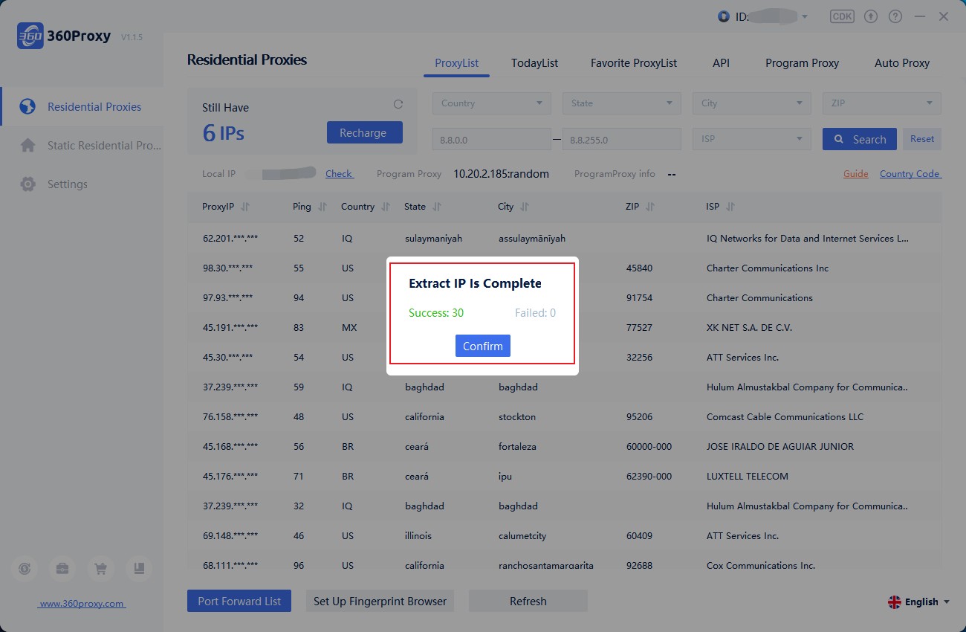The image size is (966, 632).
Task: Sort by State column arrows
Action: [x=437, y=207]
